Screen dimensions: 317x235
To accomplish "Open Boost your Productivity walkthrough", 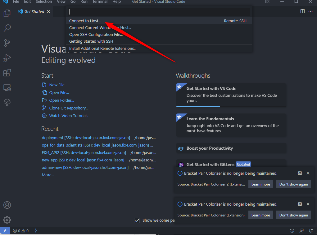I will 231,148.
